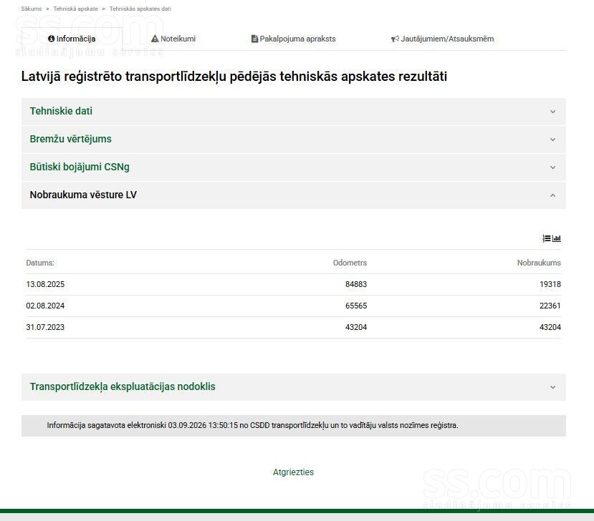Viewport: 594px width, 521px height.
Task: Click the CSDD information notice text
Action: pos(252,425)
